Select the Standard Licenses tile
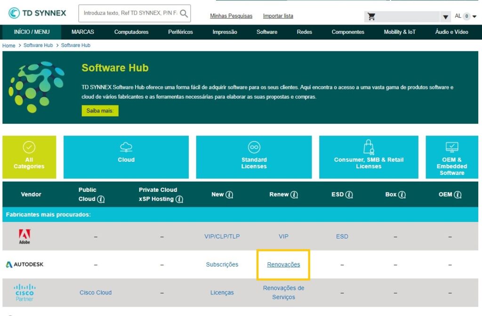This screenshot has height=316, width=482. coord(254,157)
